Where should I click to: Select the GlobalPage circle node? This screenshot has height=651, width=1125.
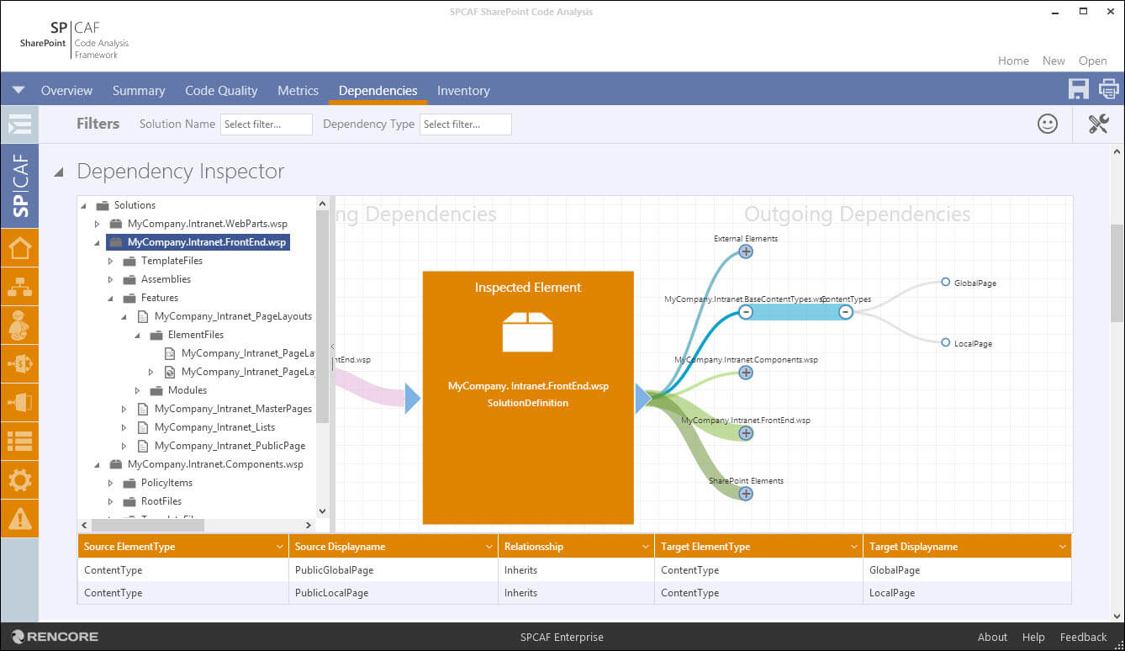click(945, 282)
